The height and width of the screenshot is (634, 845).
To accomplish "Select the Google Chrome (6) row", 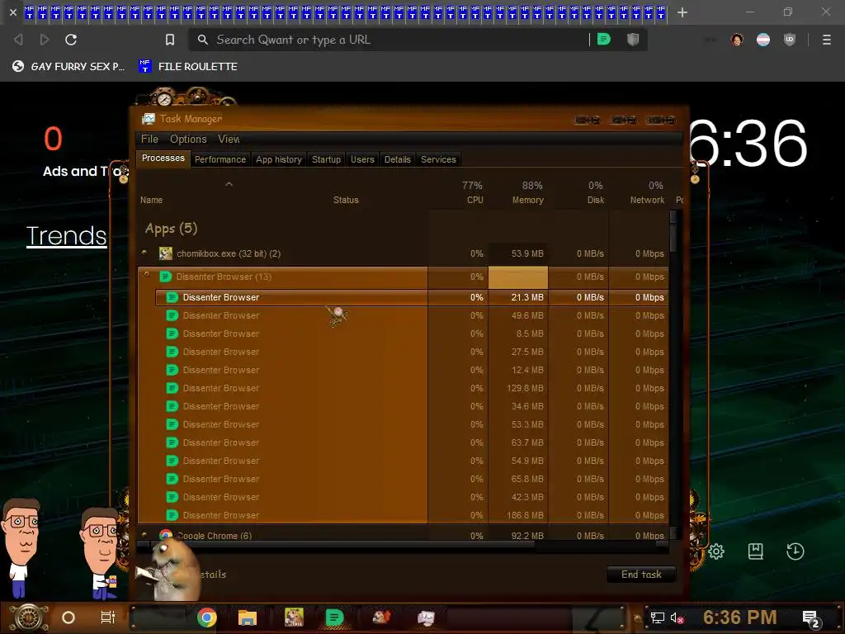I will [x=403, y=535].
